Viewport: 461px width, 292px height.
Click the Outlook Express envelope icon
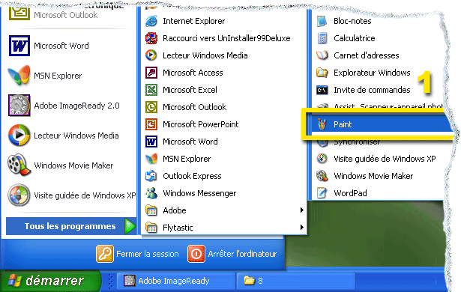151,176
